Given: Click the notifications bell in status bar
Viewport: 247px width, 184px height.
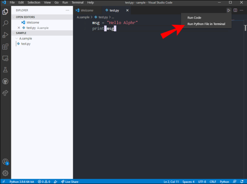Looking at the screenshot, I should pyautogui.click(x=242, y=181).
